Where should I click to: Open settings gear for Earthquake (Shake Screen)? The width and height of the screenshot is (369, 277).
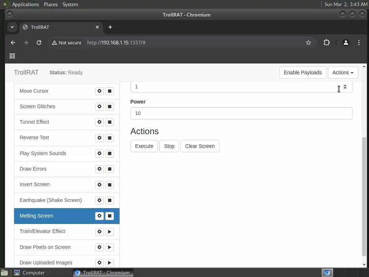click(x=99, y=200)
